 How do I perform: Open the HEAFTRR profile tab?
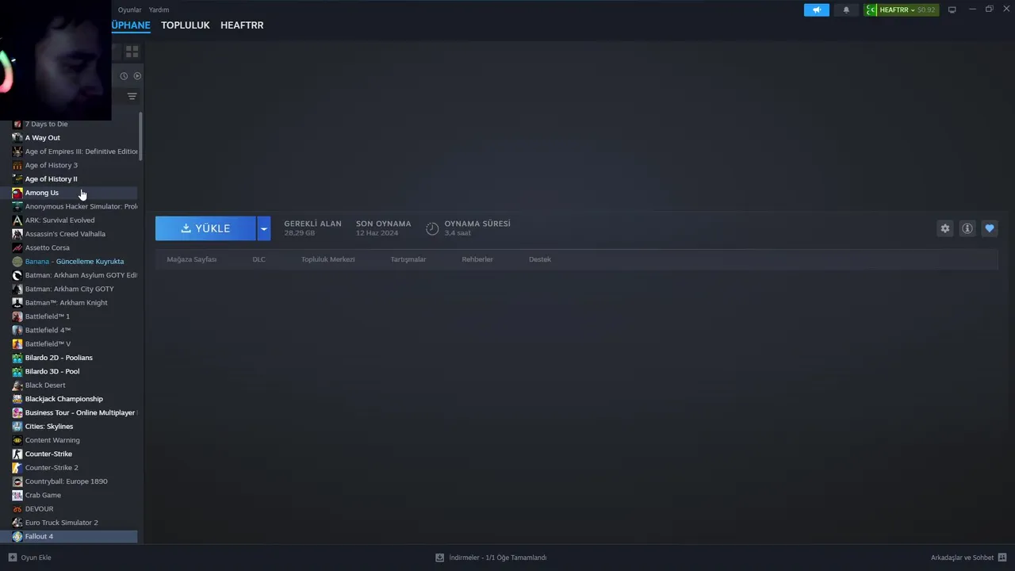(242, 25)
